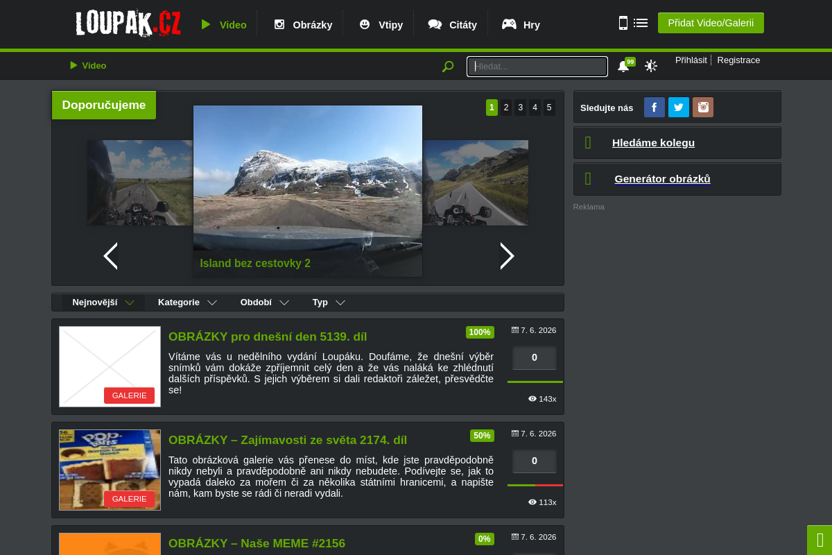This screenshot has height=555, width=832.
Task: Open Loupak Instagram profile icon
Action: pos(703,107)
